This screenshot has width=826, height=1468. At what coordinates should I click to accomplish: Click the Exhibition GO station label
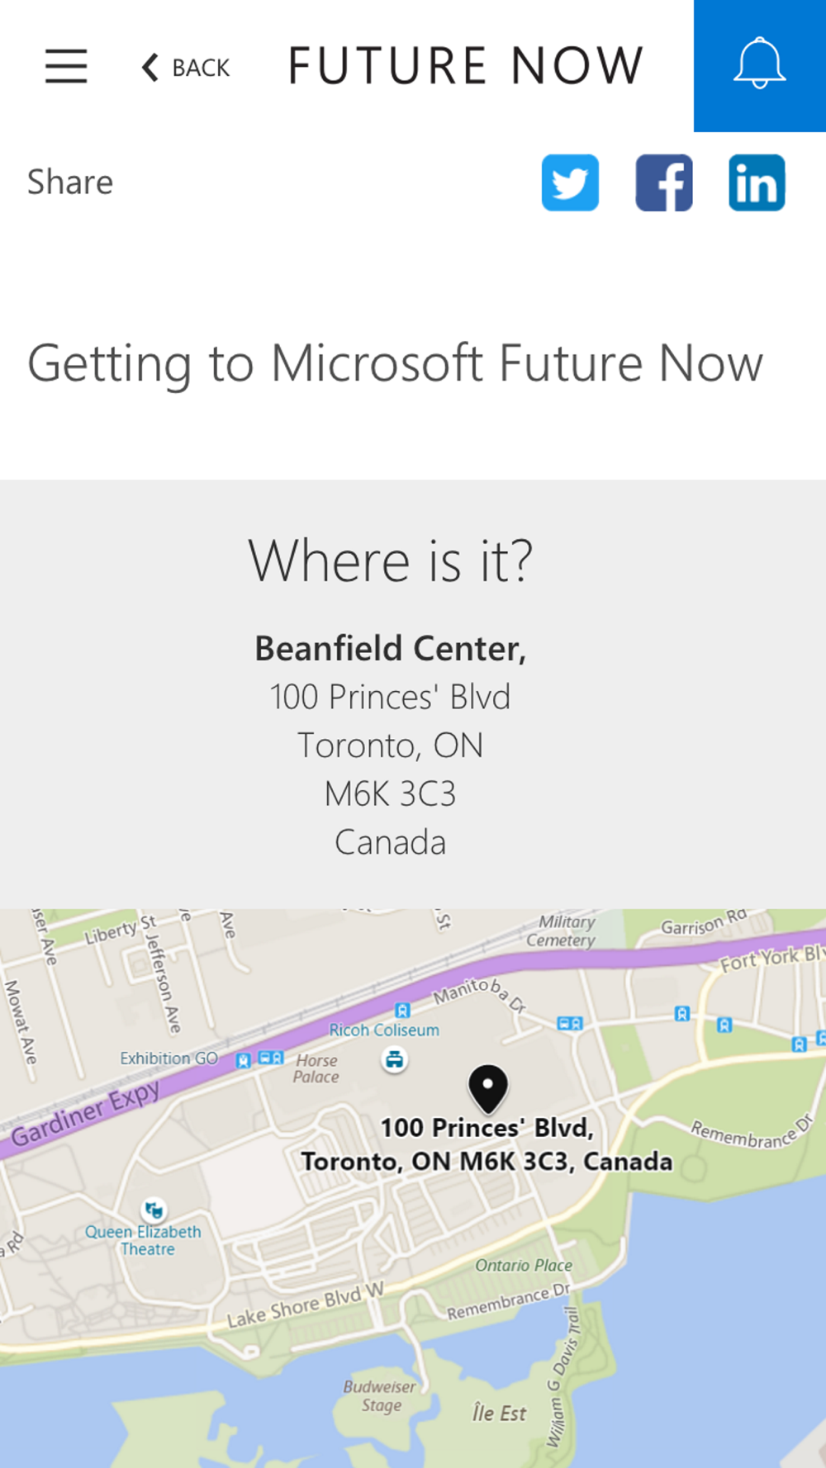coord(169,1058)
